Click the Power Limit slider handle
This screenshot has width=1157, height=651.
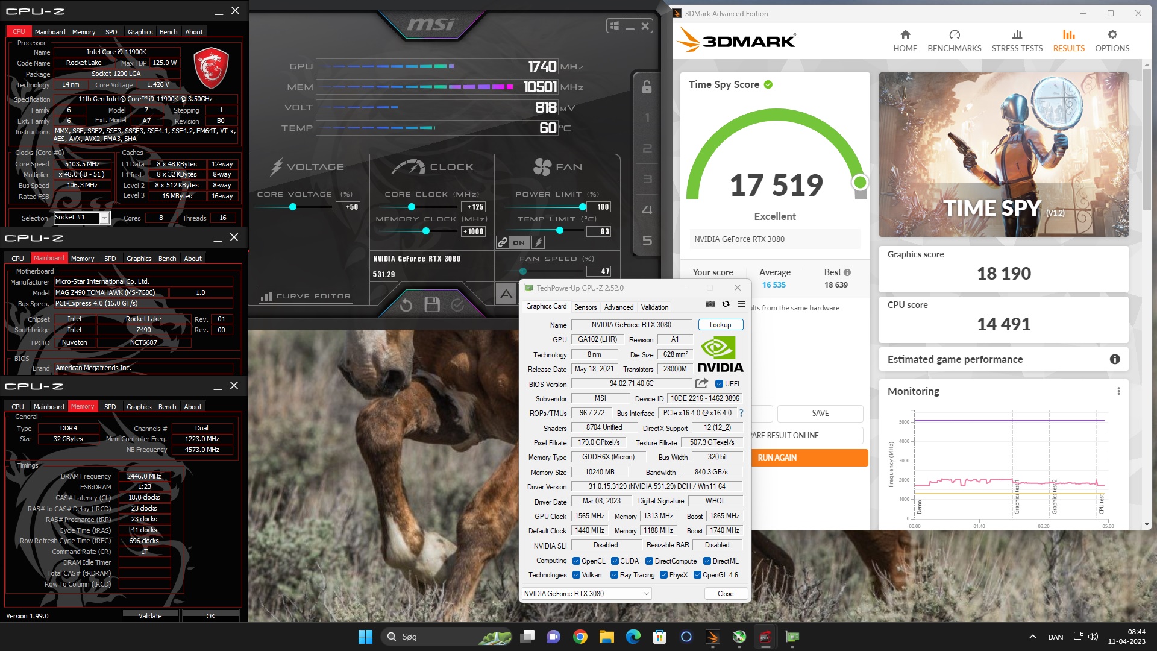click(583, 207)
